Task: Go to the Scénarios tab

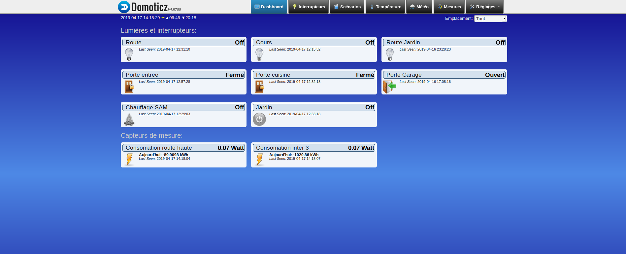Action: pos(347,7)
